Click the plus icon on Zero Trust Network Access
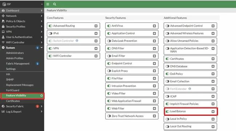This screenshot has width=236, height=131. [x=154, y=116]
